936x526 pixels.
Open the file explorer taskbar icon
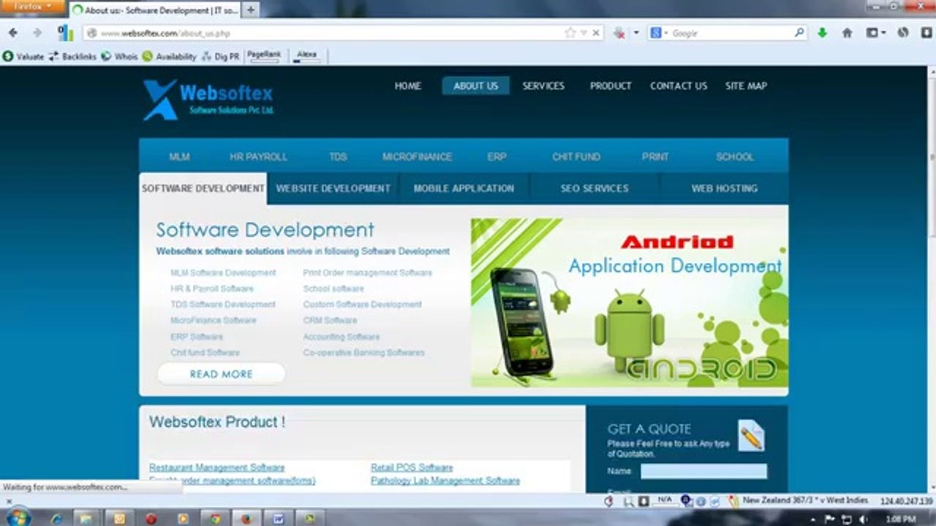tap(86, 519)
